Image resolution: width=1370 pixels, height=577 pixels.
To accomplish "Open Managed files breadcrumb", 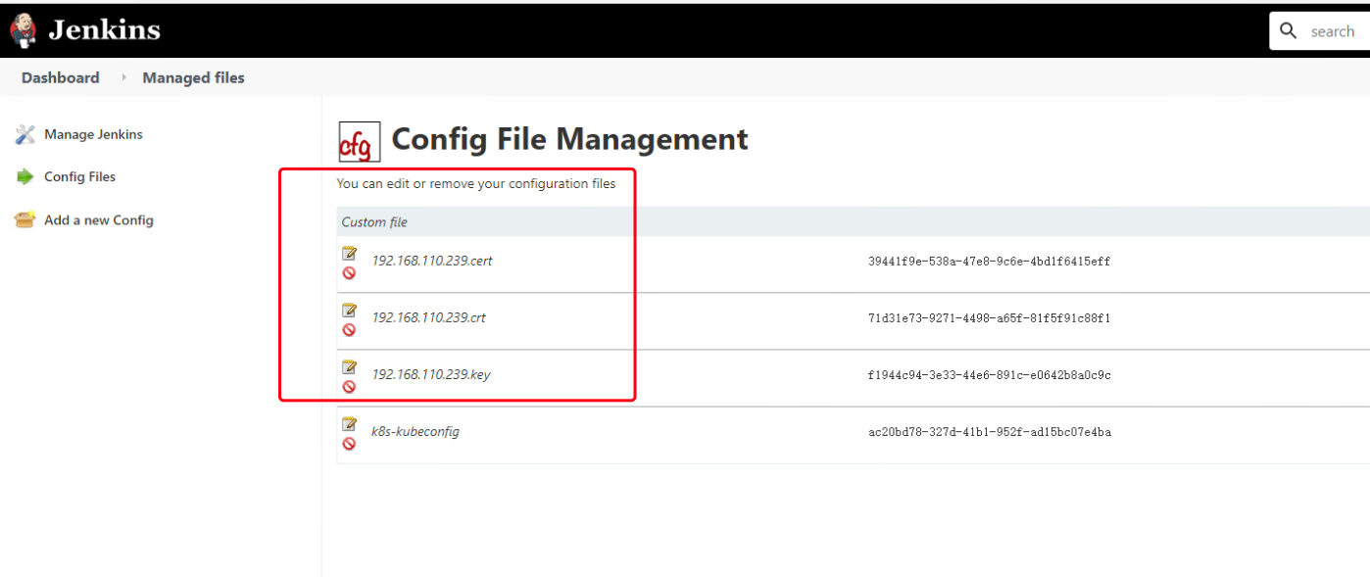I will point(193,78).
